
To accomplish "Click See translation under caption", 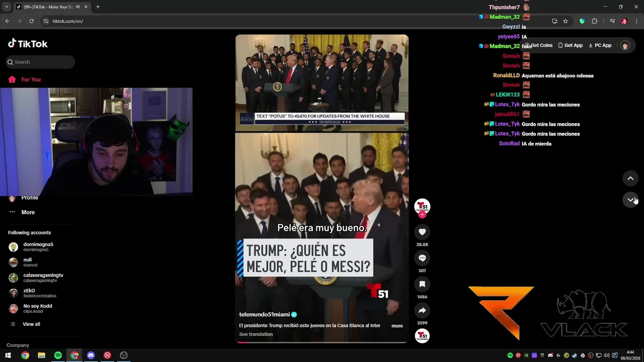I will click(256, 334).
